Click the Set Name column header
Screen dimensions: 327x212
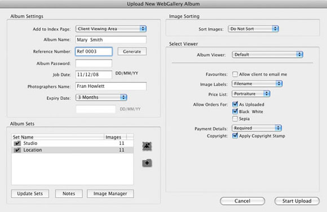pyautogui.click(x=58, y=137)
